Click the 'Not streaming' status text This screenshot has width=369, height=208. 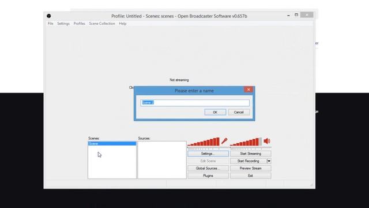[x=179, y=80]
